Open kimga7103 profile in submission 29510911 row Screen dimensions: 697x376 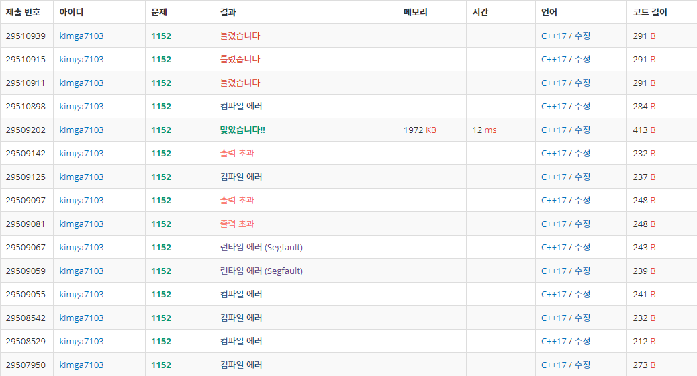click(x=81, y=83)
